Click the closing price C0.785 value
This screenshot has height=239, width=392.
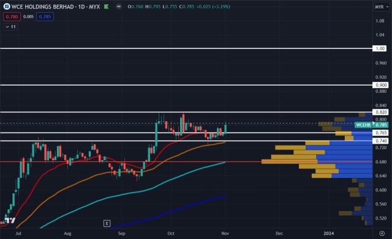tap(187, 7)
